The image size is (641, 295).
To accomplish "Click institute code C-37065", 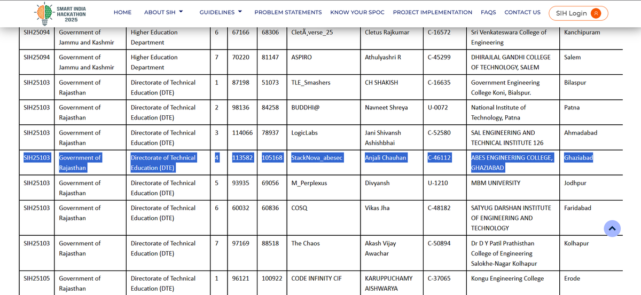I will [x=439, y=278].
